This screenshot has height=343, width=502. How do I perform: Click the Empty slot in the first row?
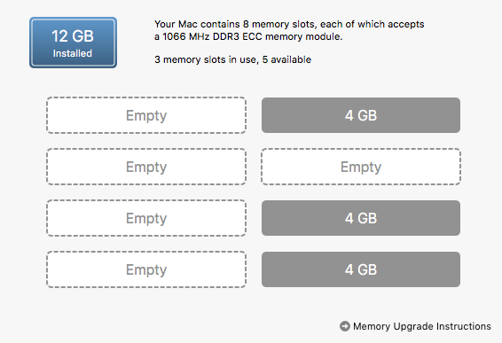click(146, 115)
